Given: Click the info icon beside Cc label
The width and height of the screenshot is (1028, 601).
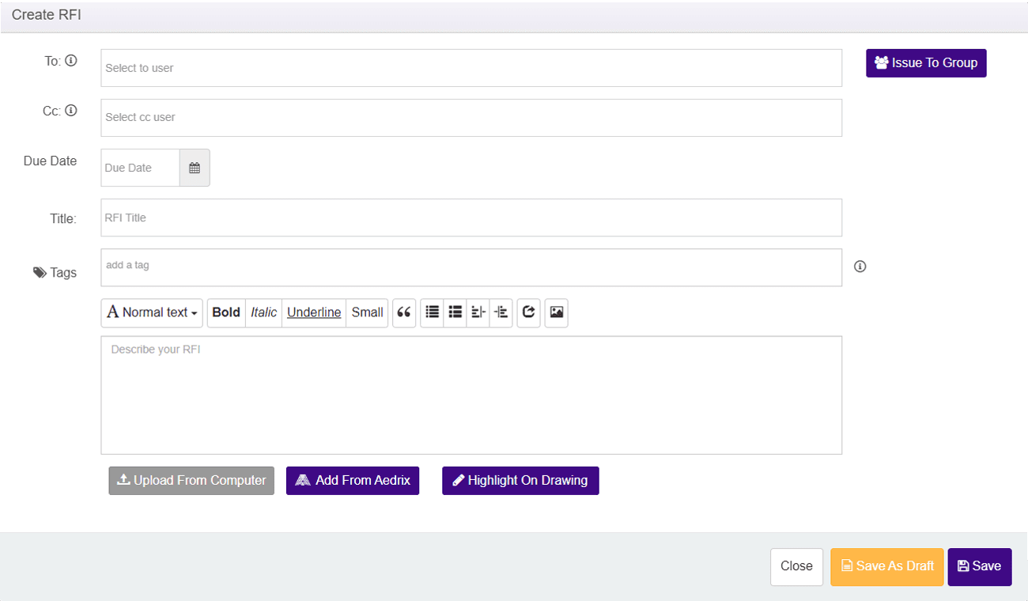Looking at the screenshot, I should point(71,111).
